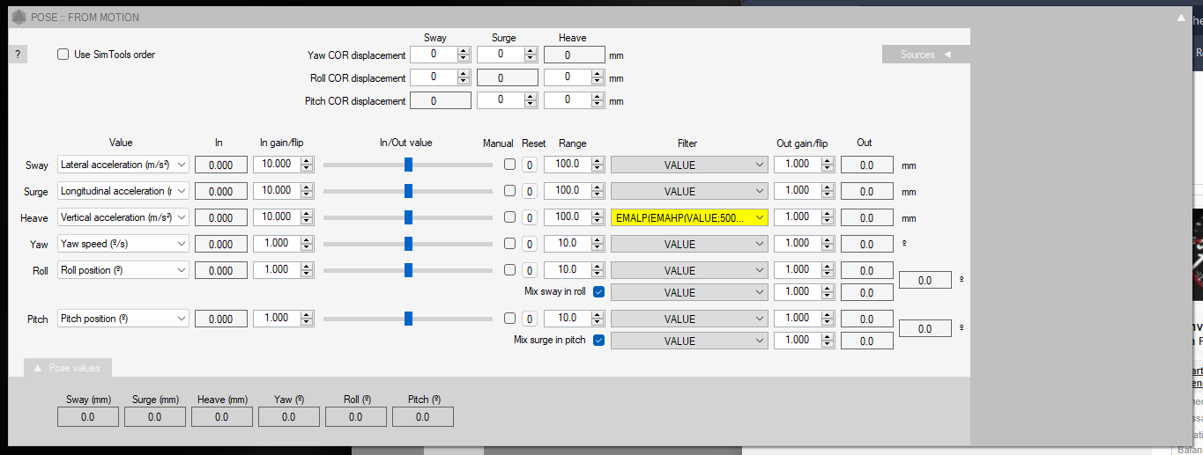Toggle the Sway Manual checkbox
The height and width of the screenshot is (455, 1203).
(509, 165)
